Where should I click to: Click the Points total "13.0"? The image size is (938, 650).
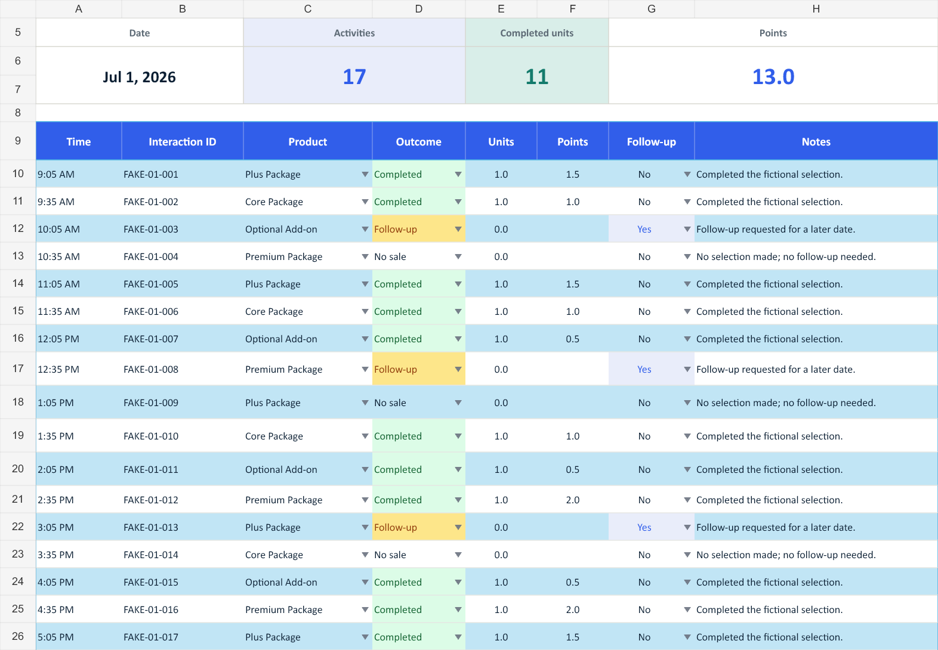773,76
